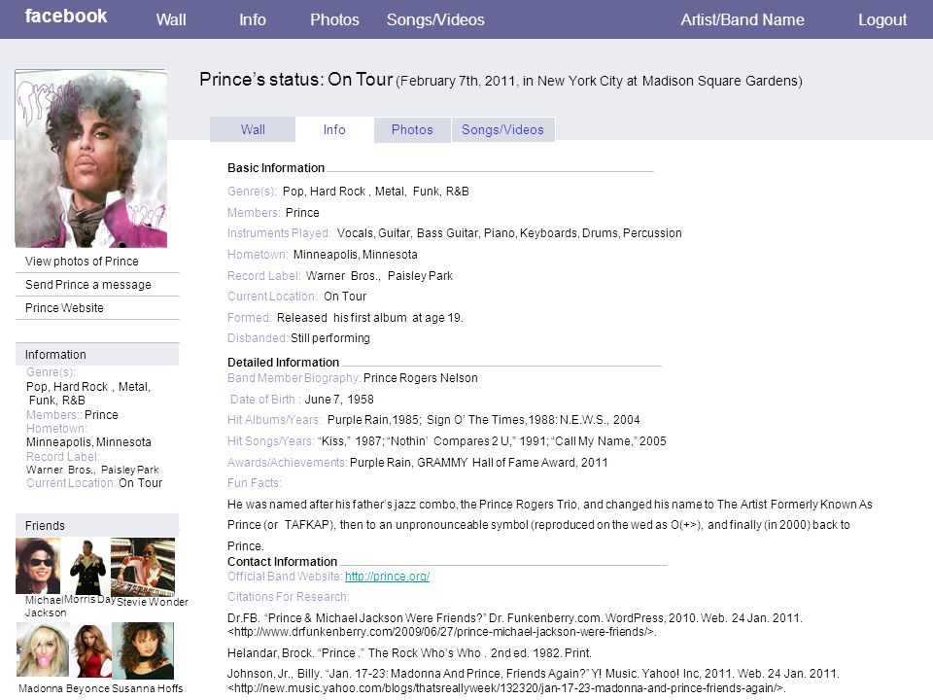Screen dimensions: 933x700
Task: Click the Basic Information heading
Action: click(x=275, y=168)
